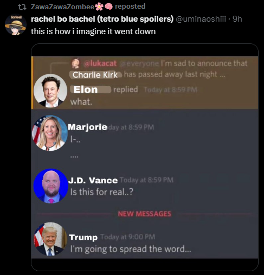Click the cherry blossom emoji after ZawaZawaZombee
Screen dimensions: 264x275
(x=99, y=7)
